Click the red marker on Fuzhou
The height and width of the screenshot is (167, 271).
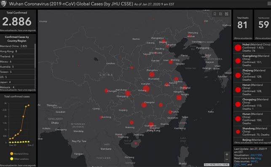click(170, 112)
